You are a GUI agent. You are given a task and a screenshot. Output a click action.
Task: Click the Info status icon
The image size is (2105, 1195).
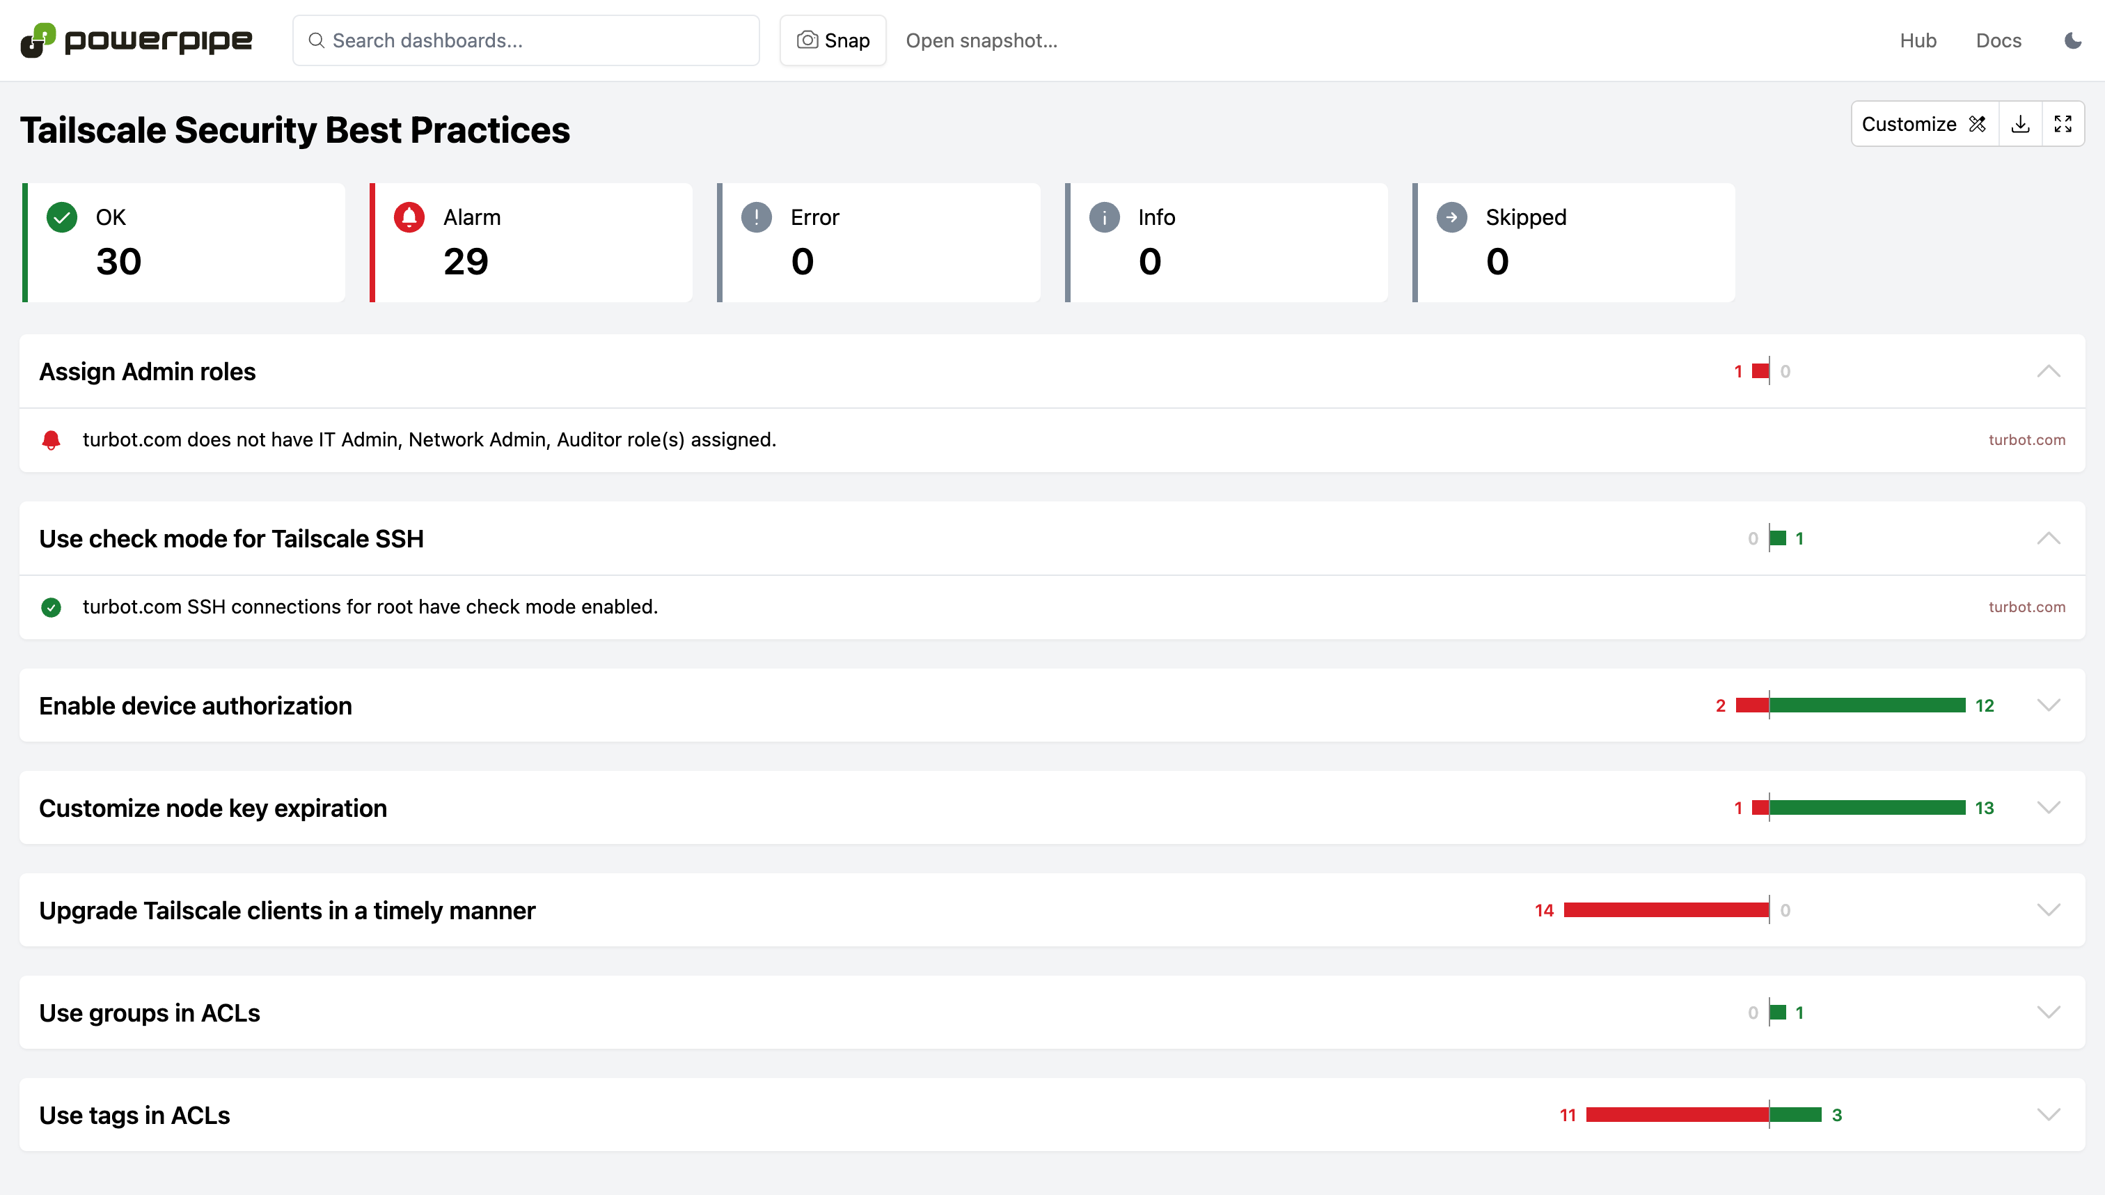(1104, 217)
